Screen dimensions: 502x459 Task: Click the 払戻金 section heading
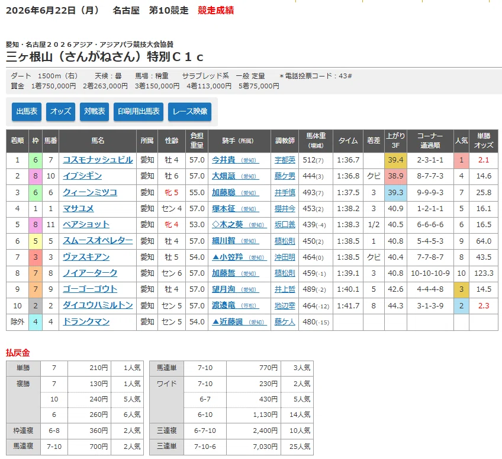(x=18, y=353)
